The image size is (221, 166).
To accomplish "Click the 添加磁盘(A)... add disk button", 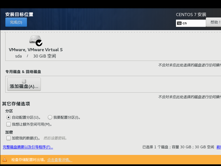I will pyautogui.click(x=24, y=84).
